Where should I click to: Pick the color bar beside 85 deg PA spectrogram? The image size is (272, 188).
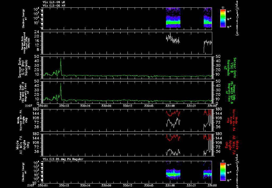[x=223, y=172]
